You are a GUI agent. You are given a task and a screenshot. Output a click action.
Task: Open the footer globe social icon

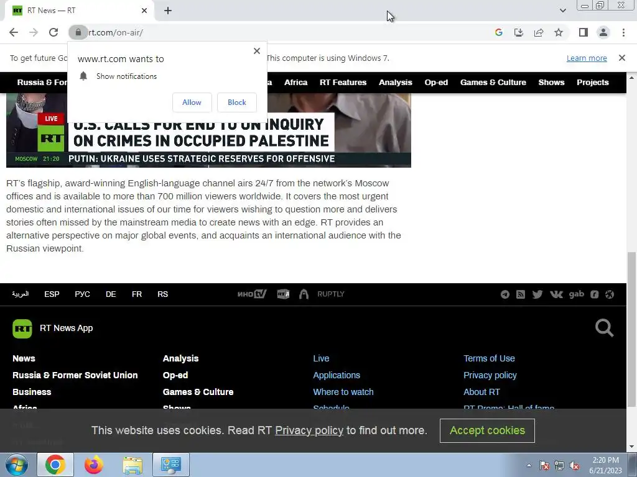(x=610, y=294)
